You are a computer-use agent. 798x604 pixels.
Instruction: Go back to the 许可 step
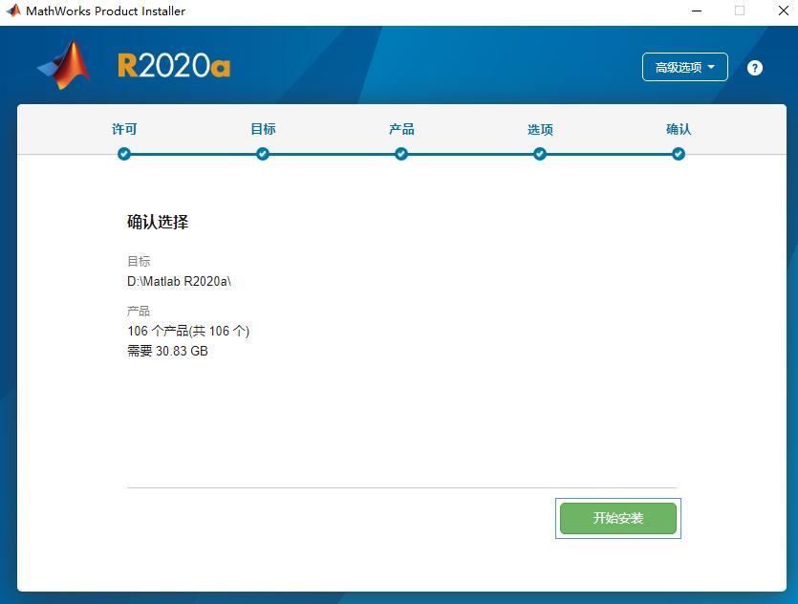[124, 129]
